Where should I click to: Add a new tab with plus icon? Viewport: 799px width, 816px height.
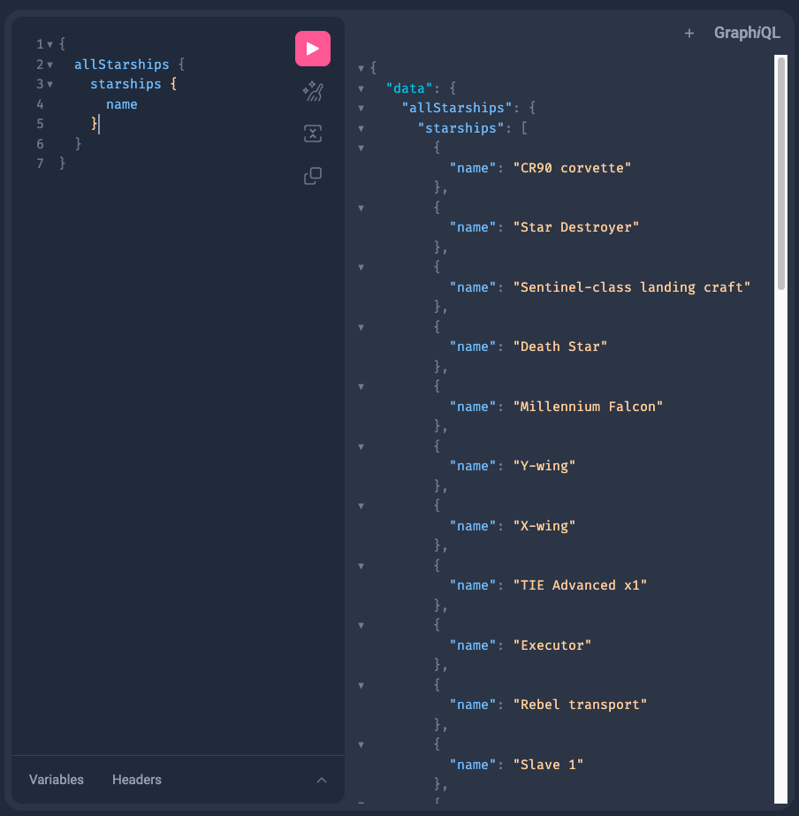(x=689, y=34)
